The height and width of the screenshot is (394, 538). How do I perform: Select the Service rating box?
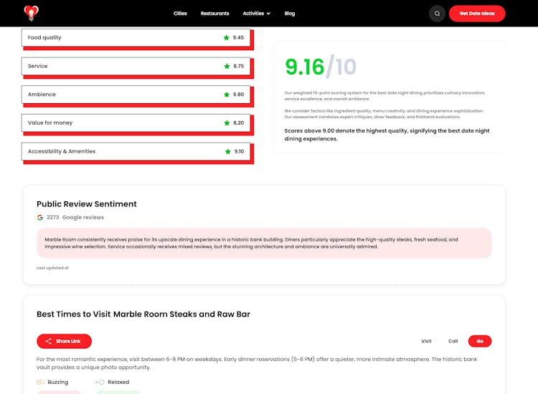(x=136, y=66)
